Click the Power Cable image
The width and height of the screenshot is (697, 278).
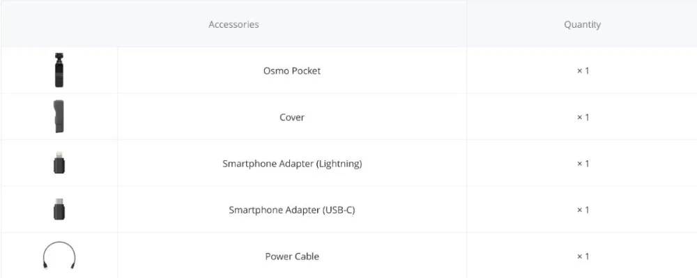(59, 256)
